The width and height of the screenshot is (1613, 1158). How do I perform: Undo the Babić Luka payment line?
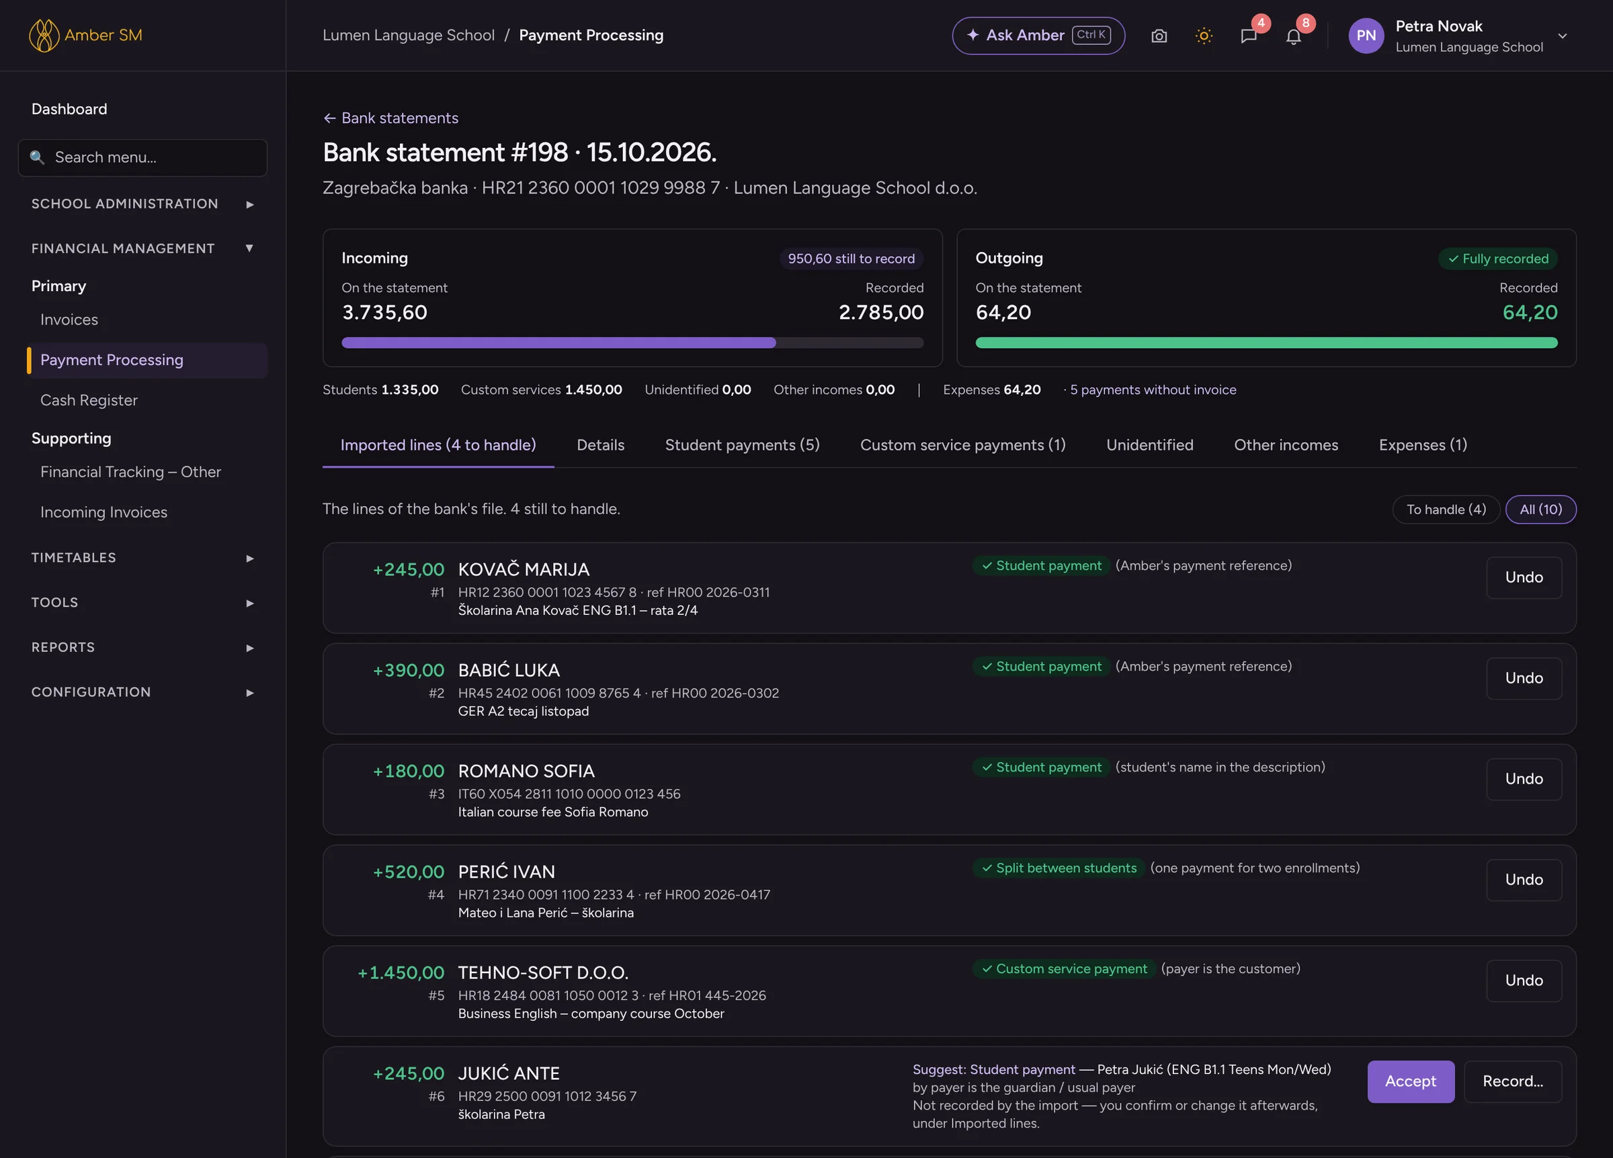coord(1524,678)
